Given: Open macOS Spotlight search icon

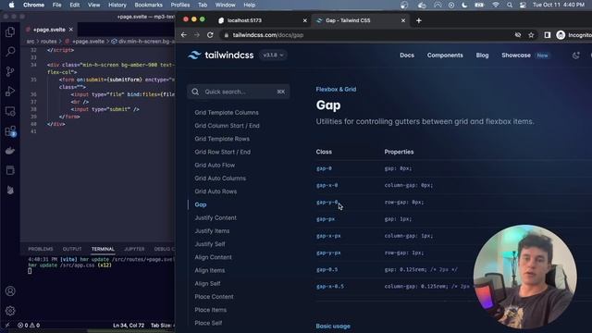Looking at the screenshot, I should [510, 5].
